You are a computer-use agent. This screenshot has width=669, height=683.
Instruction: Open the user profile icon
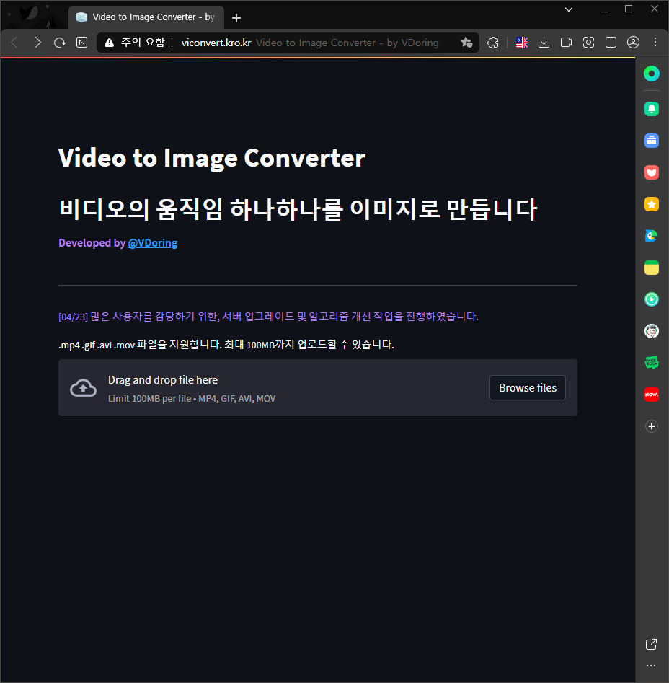[x=634, y=43]
